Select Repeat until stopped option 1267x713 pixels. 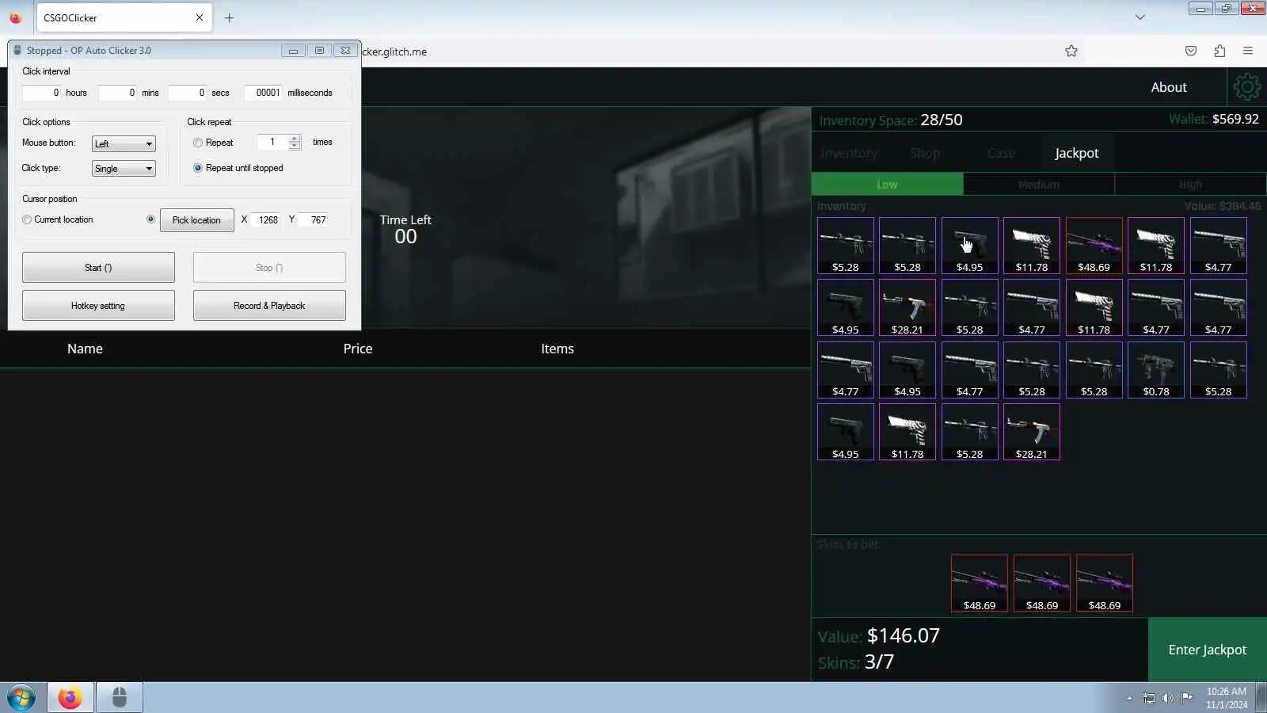(x=198, y=168)
